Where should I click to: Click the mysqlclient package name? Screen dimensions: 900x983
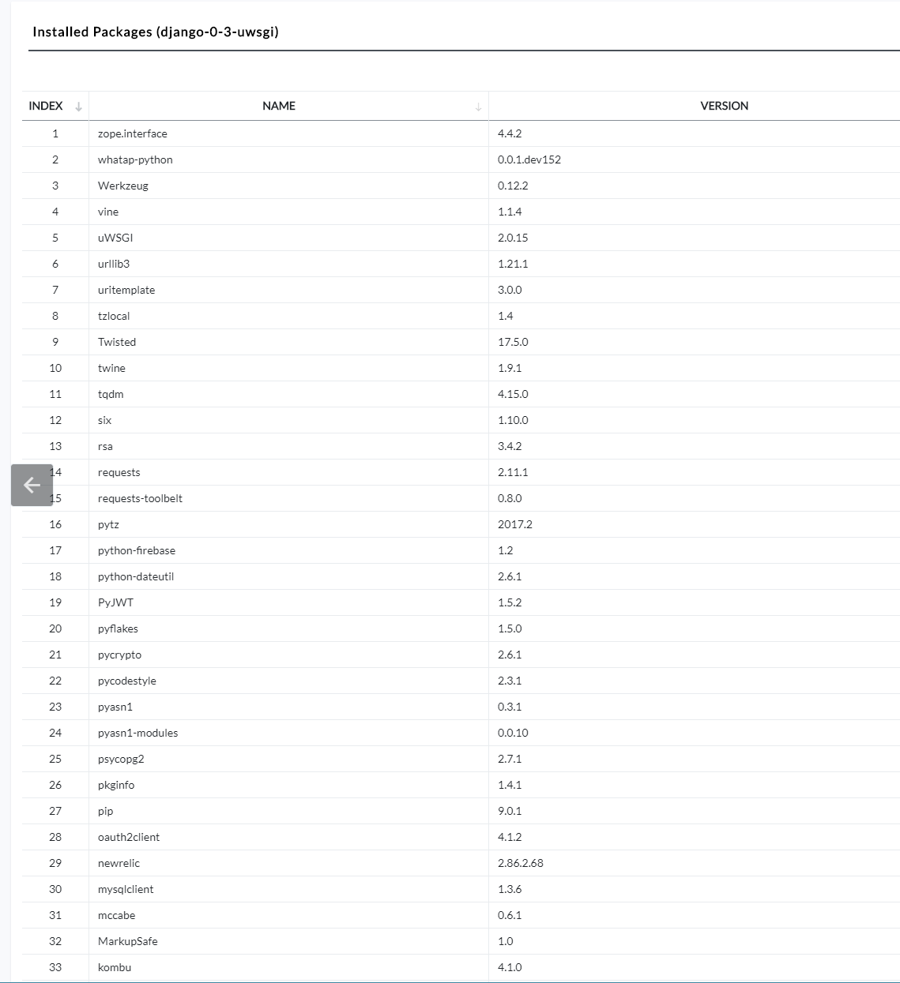click(126, 889)
